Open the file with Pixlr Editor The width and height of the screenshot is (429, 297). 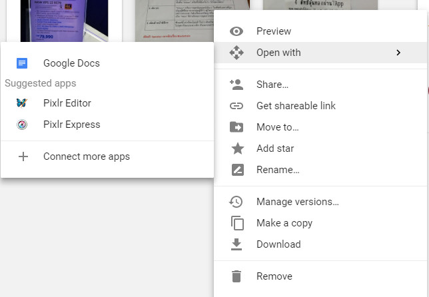107,103
